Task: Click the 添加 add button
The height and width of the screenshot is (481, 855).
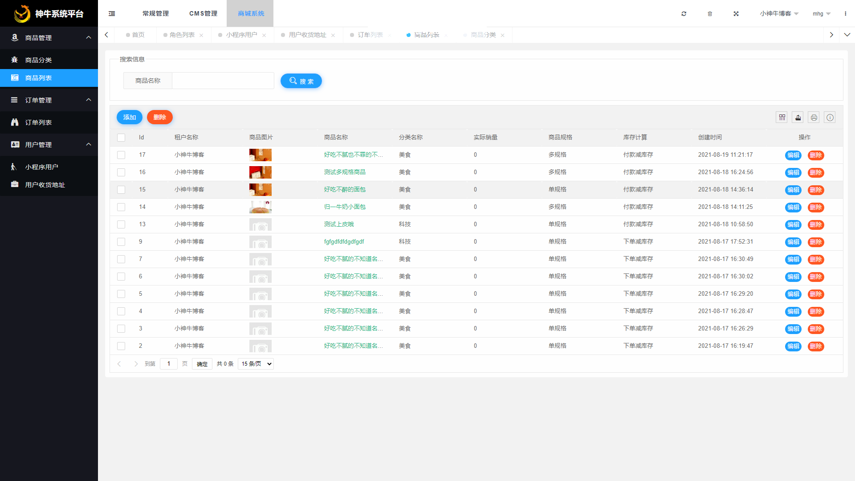Action: click(130, 118)
